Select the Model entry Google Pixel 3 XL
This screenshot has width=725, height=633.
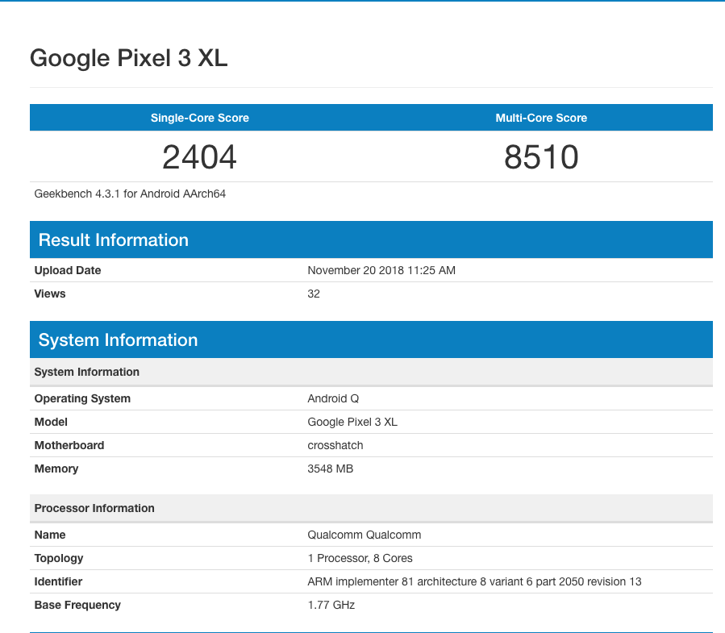click(352, 422)
